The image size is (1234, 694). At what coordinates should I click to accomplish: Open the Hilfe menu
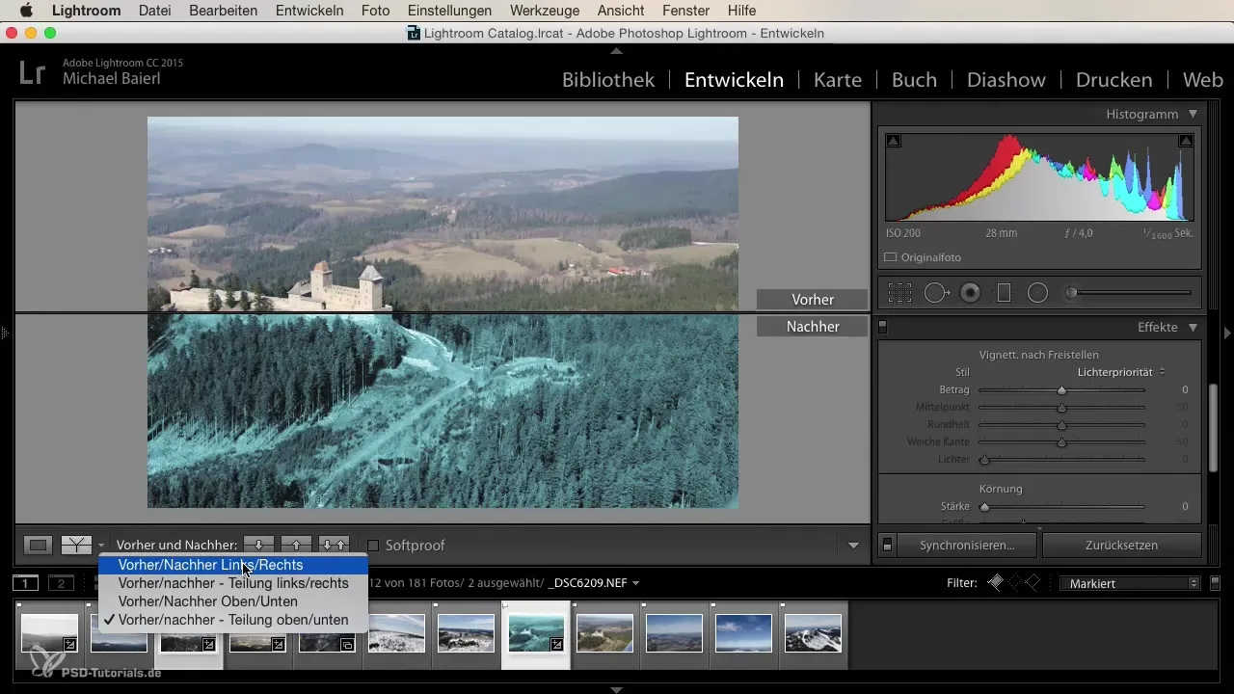coord(741,11)
